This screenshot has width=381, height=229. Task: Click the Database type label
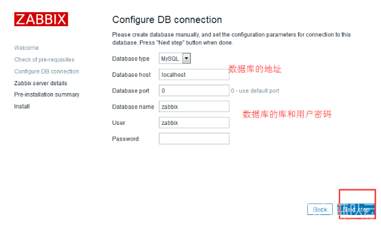click(x=131, y=59)
